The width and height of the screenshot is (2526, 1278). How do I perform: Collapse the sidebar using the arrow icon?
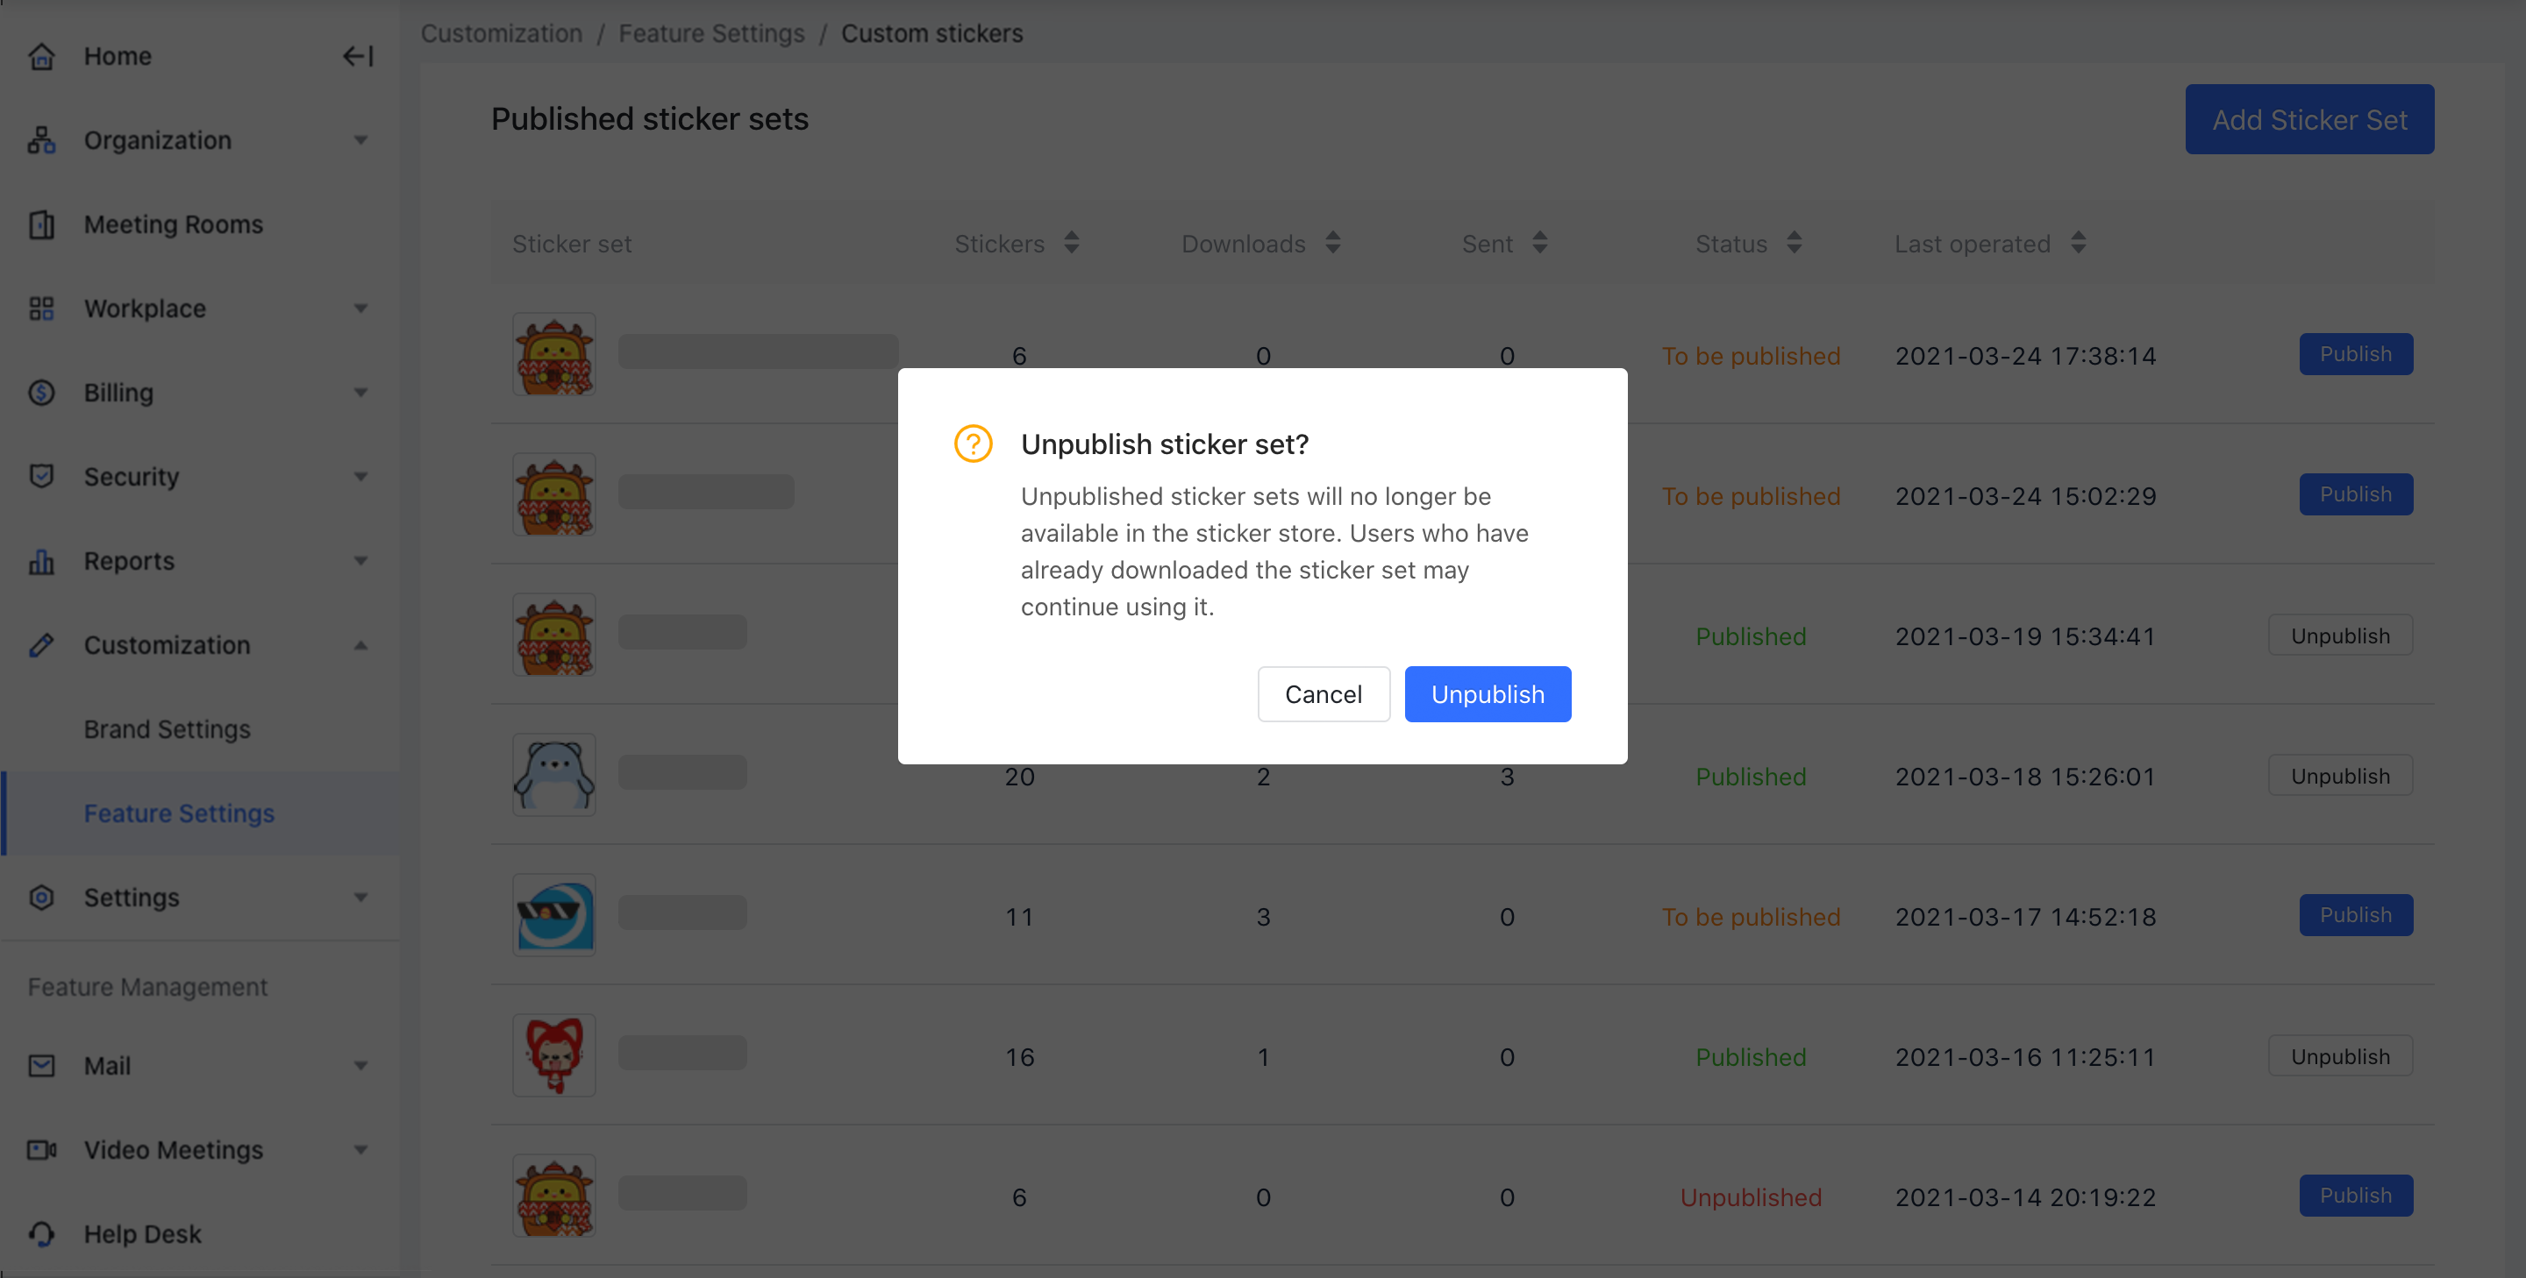point(357,56)
